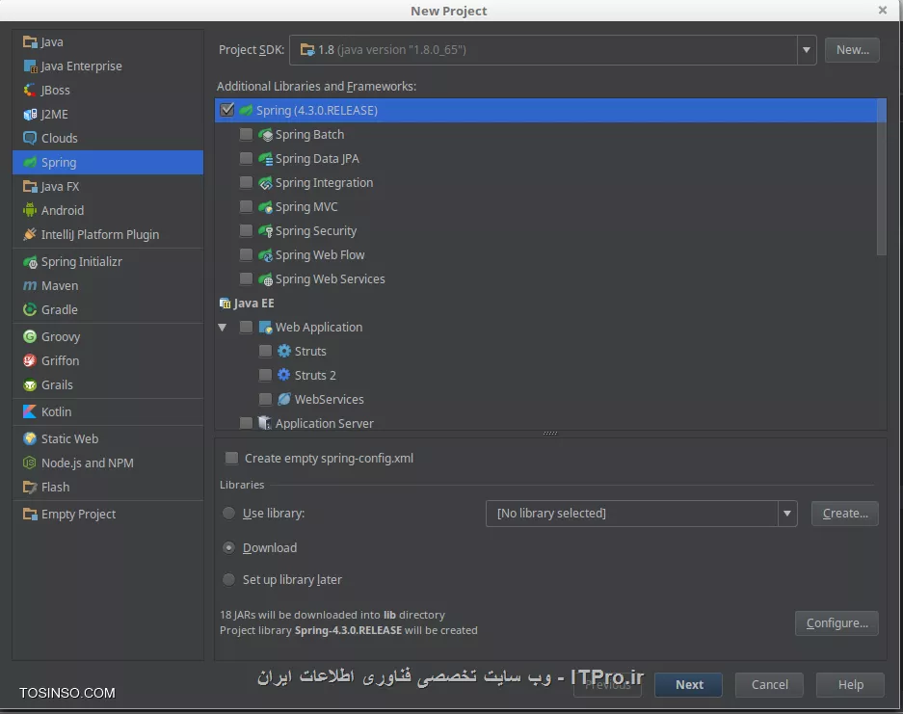Click the Spring Initializr icon
903x714 pixels.
click(30, 261)
